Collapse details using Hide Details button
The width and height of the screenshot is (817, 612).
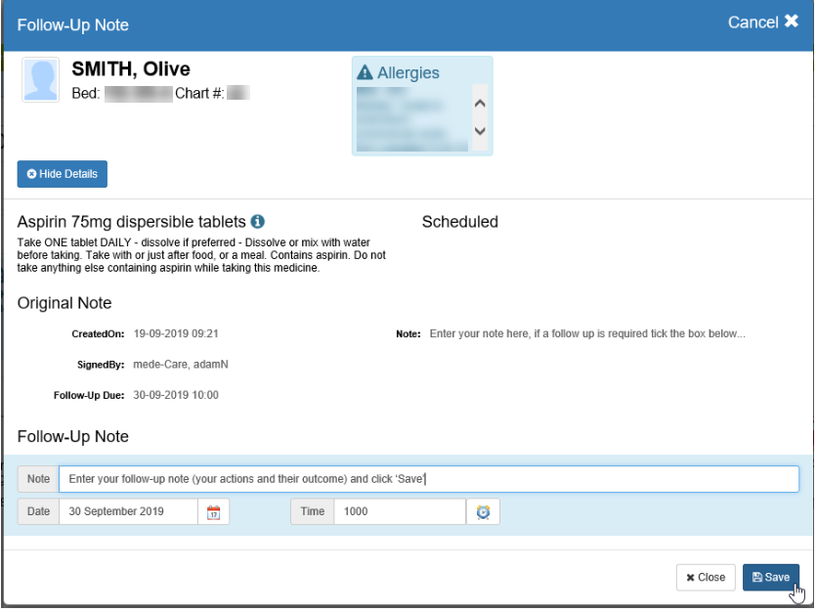63,174
